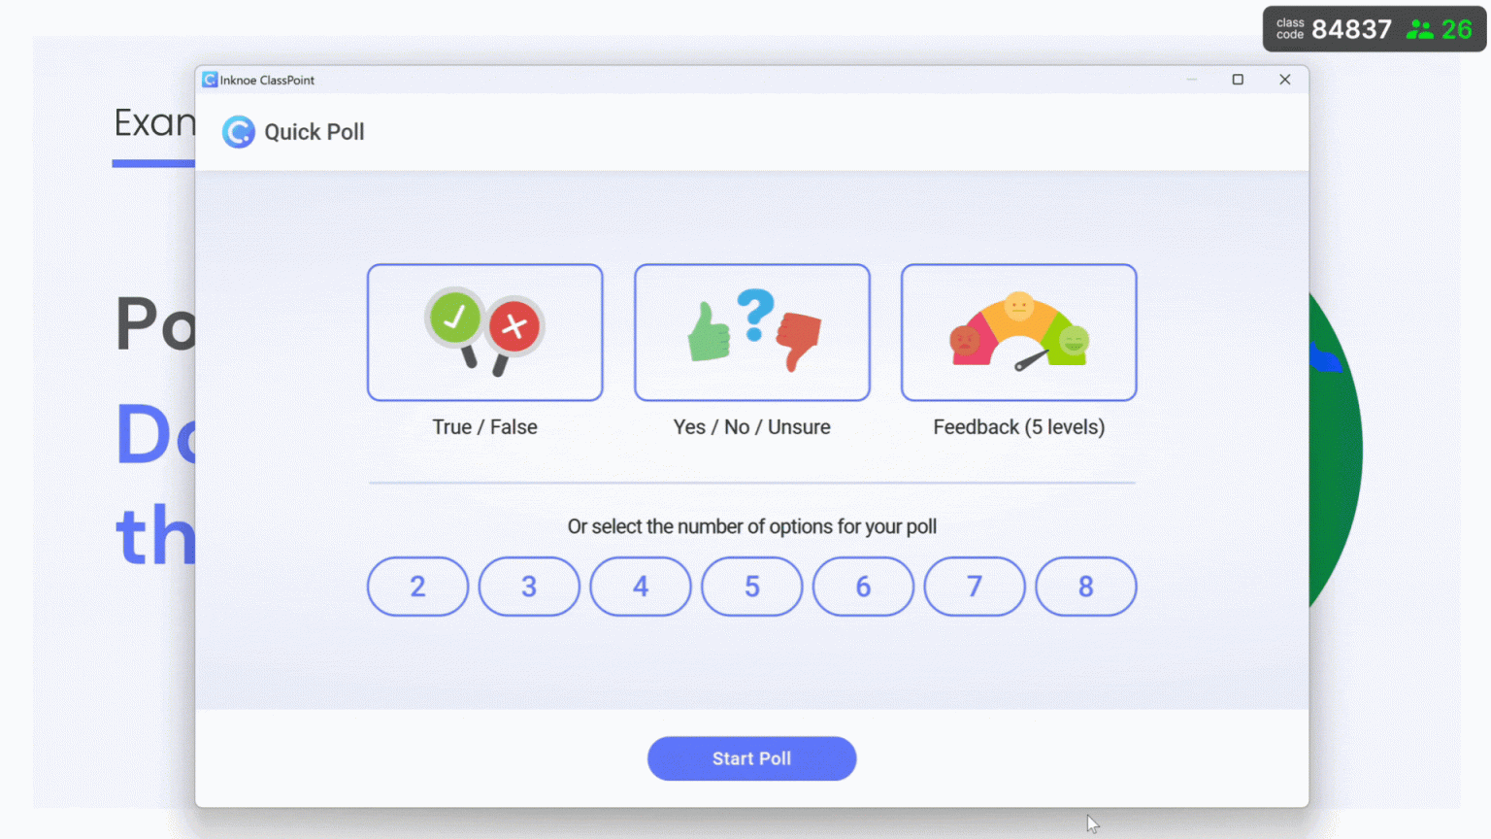Image resolution: width=1491 pixels, height=839 pixels.
Task: Close the Quick Poll window
Action: 1284,80
